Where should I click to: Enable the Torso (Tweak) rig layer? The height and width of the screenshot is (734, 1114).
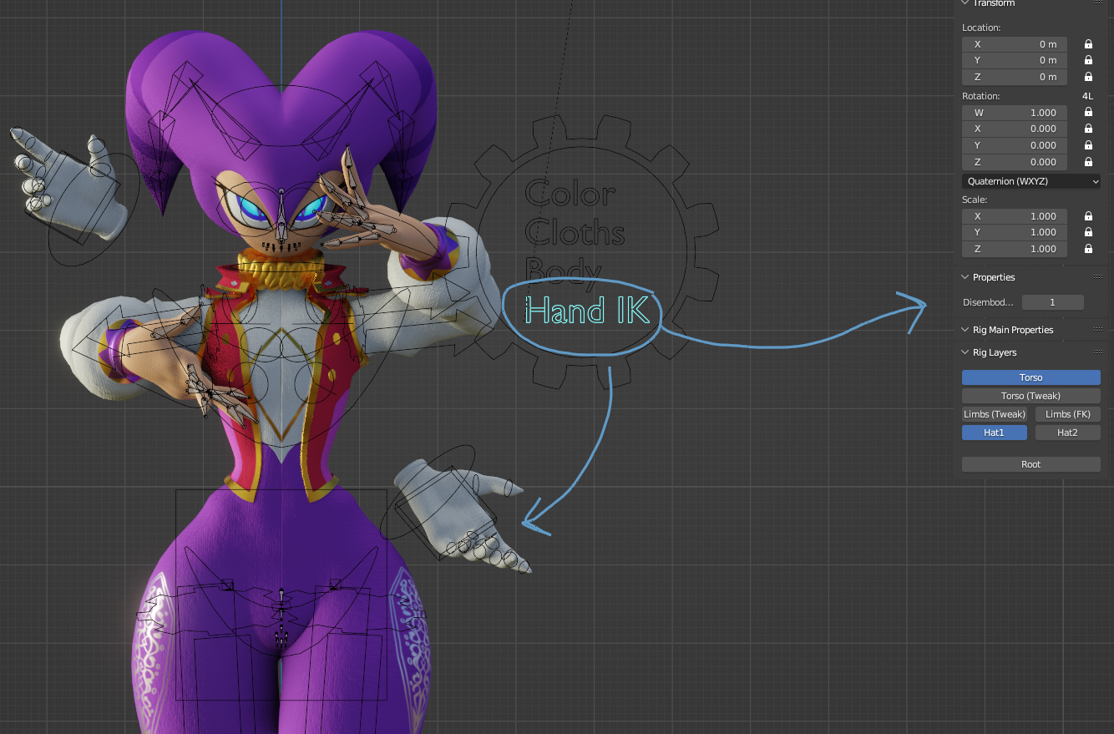pyautogui.click(x=1030, y=396)
